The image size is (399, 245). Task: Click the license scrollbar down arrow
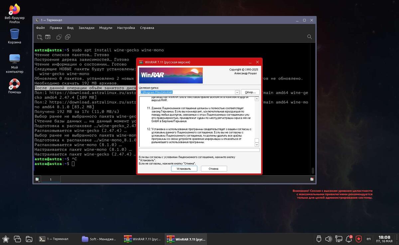pos(257,145)
